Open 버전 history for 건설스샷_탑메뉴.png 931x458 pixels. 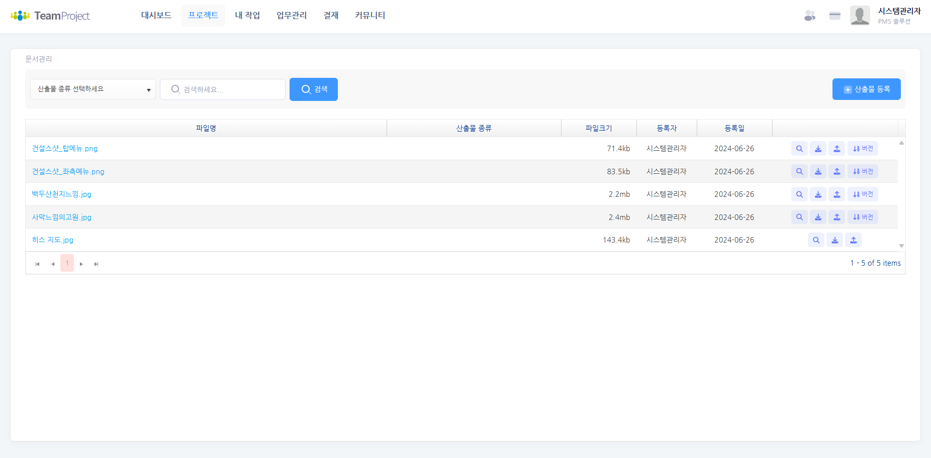[x=863, y=149]
